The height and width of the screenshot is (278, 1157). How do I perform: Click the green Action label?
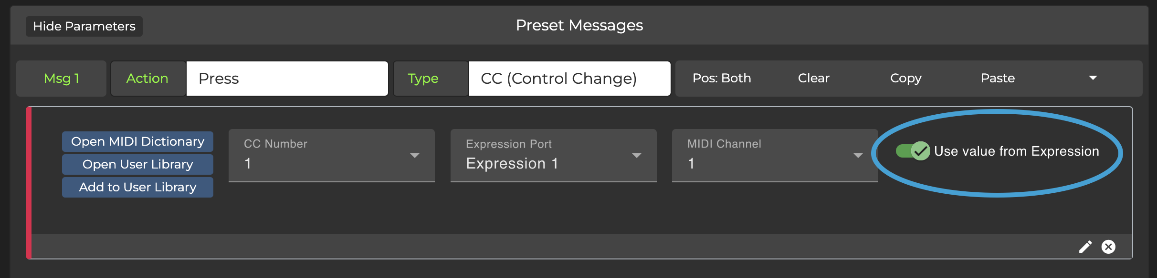pyautogui.click(x=147, y=79)
